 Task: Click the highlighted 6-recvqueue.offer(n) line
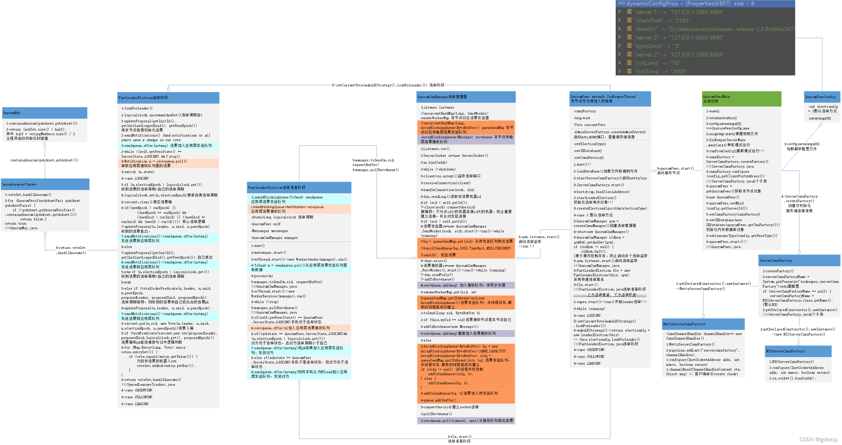point(299,328)
